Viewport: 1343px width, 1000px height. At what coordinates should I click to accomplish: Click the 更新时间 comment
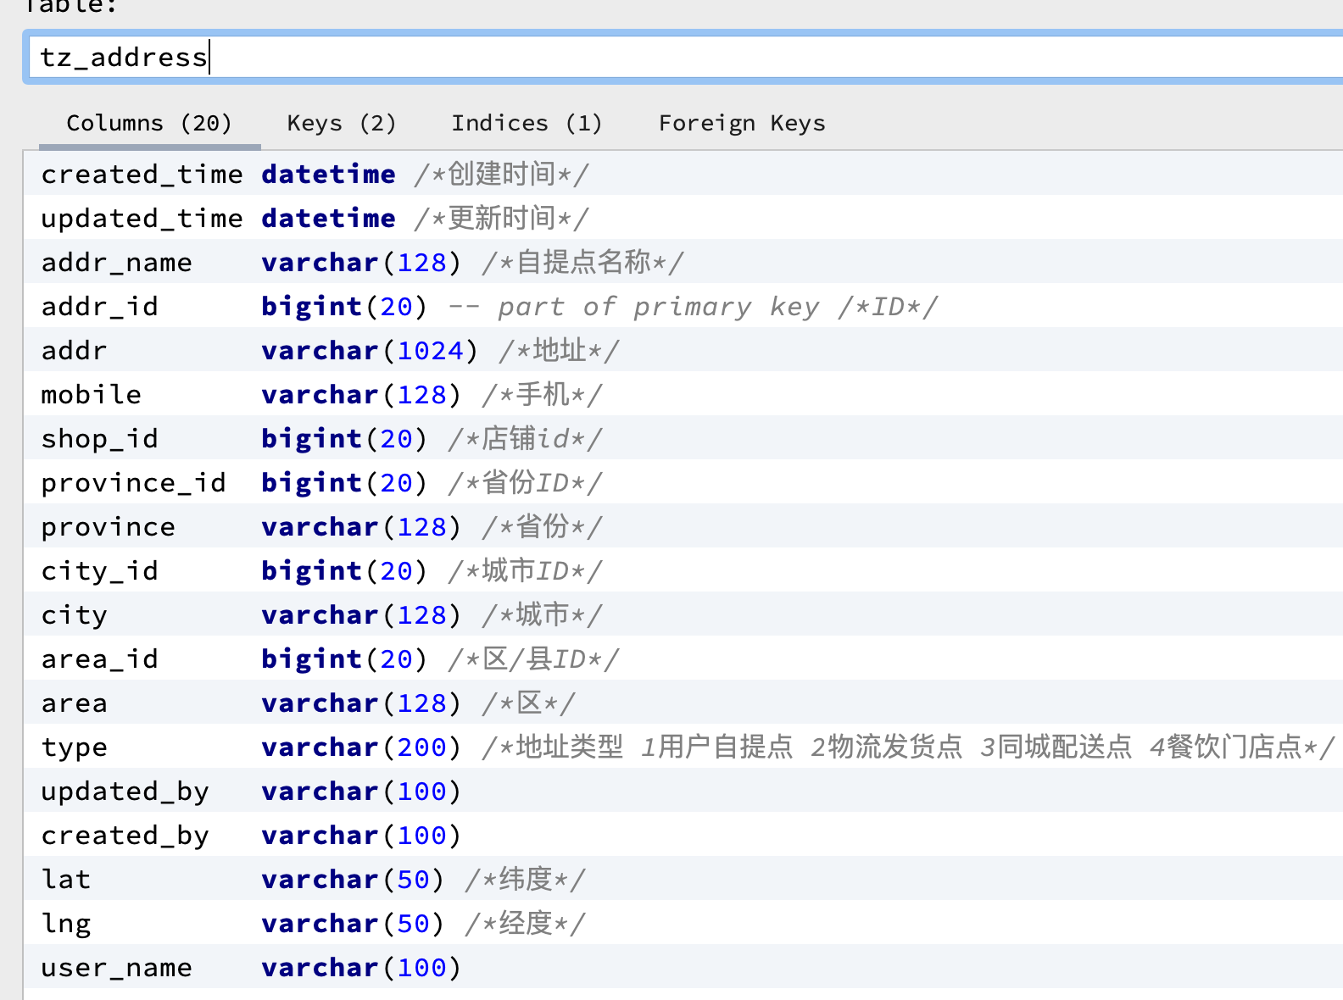click(501, 218)
